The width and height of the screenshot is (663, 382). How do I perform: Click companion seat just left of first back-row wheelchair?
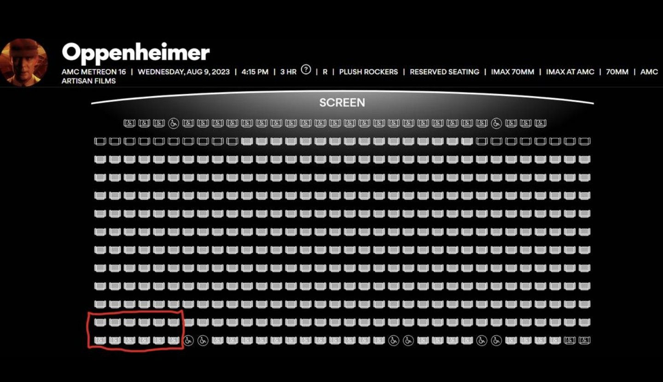click(x=174, y=341)
